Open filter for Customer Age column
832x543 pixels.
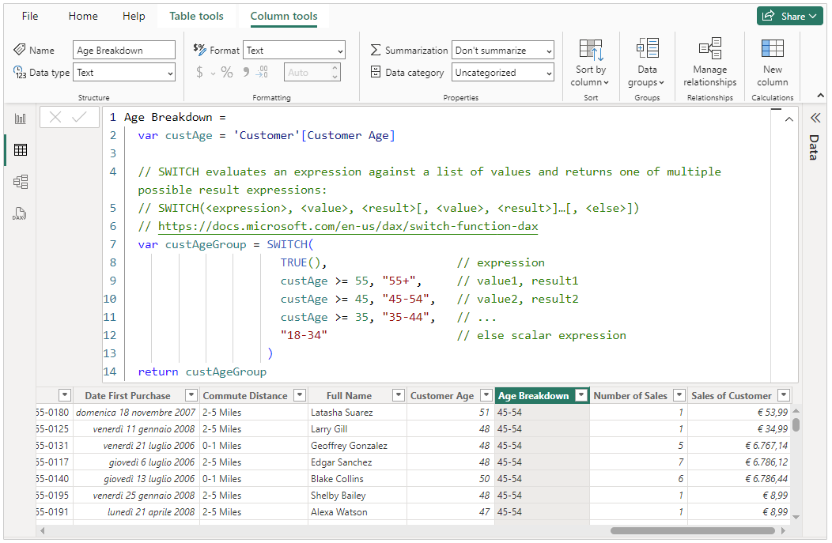[486, 395]
